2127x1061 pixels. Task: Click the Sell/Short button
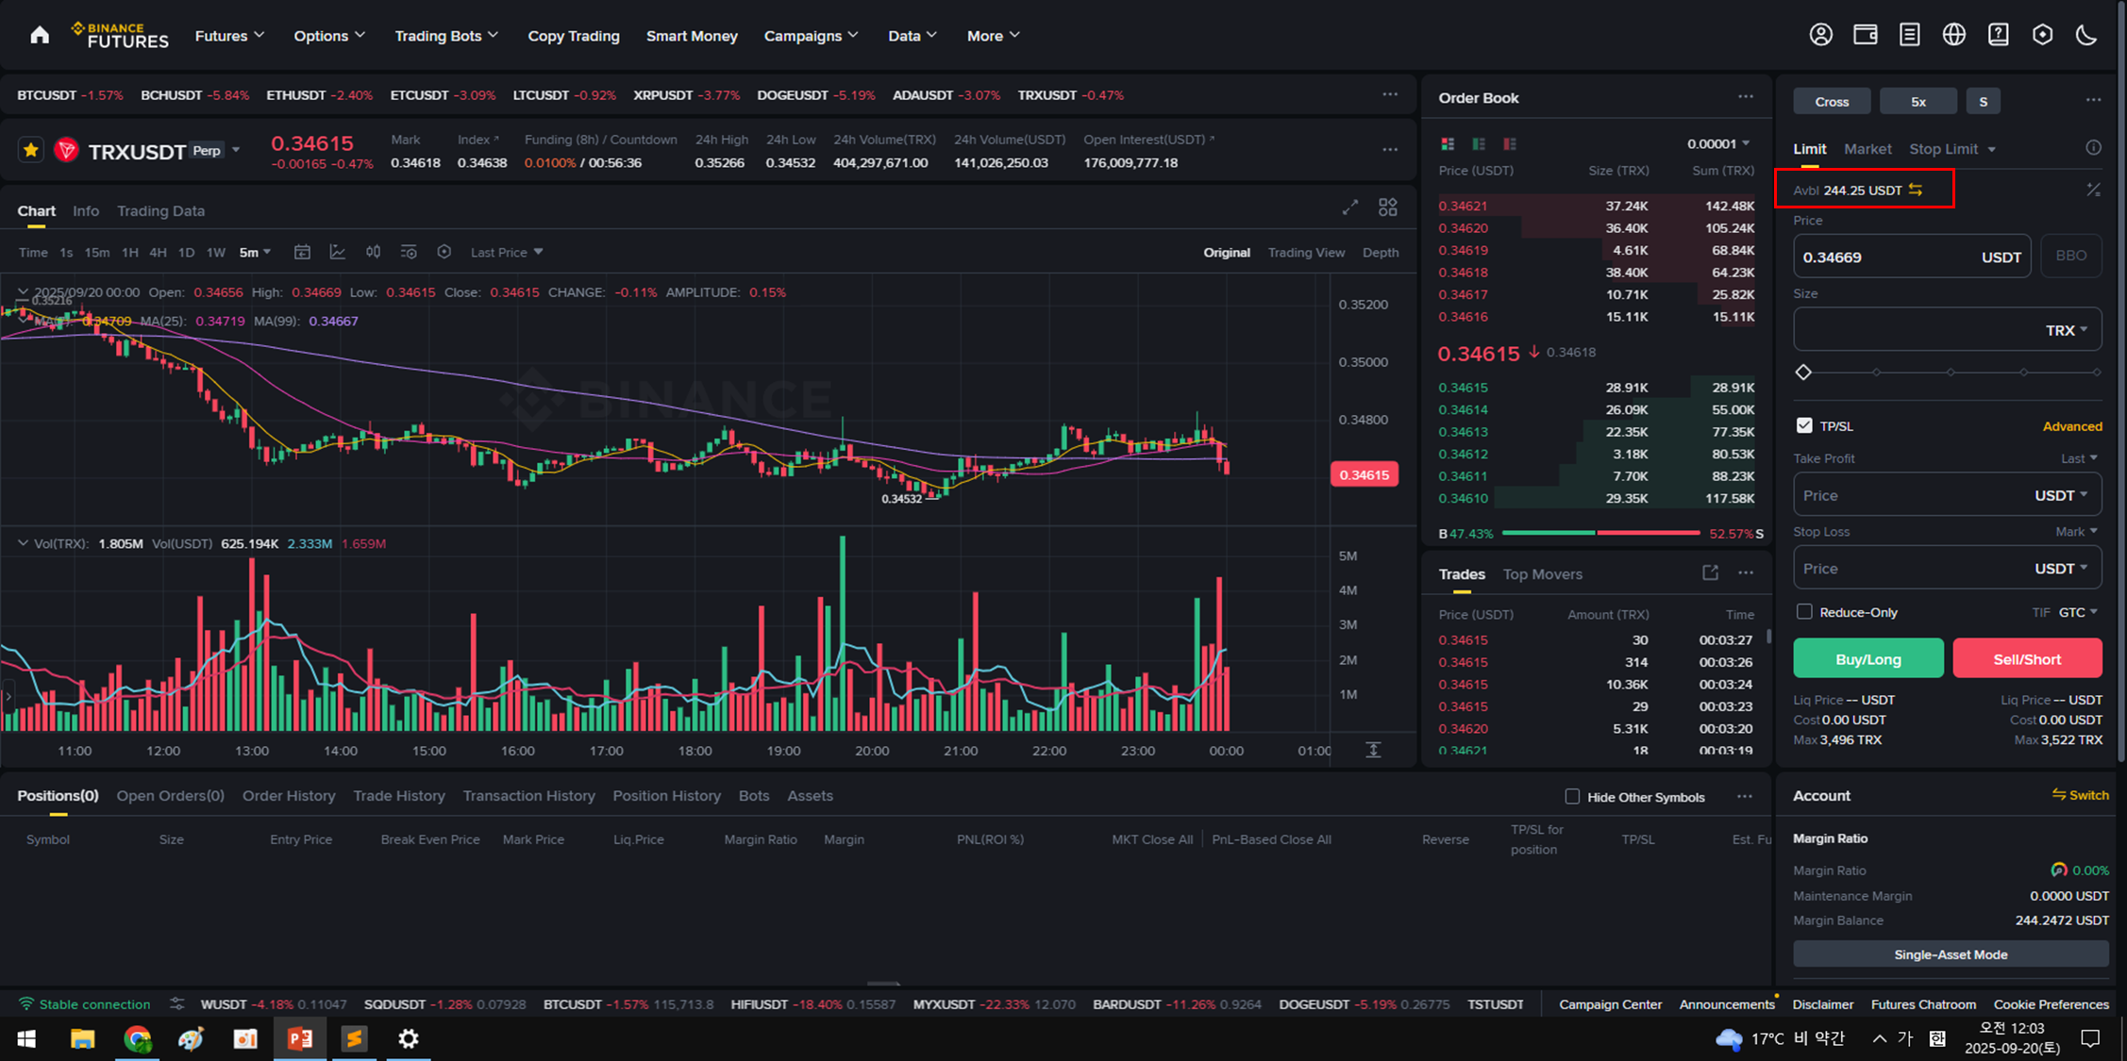click(x=2026, y=658)
